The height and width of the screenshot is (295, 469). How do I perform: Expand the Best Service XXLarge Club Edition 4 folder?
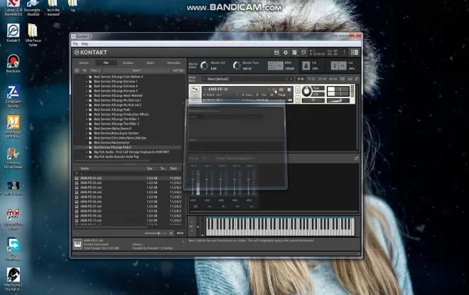tap(87, 77)
